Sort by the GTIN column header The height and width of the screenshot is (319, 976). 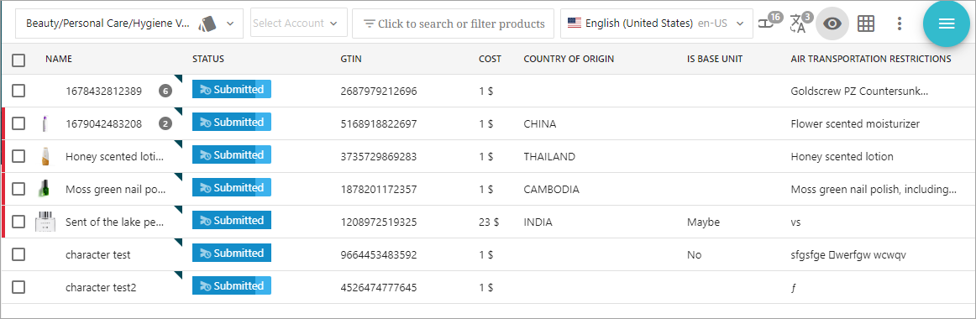click(351, 59)
